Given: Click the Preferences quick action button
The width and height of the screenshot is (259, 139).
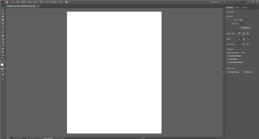Looking at the screenshot, I should point(248,72).
